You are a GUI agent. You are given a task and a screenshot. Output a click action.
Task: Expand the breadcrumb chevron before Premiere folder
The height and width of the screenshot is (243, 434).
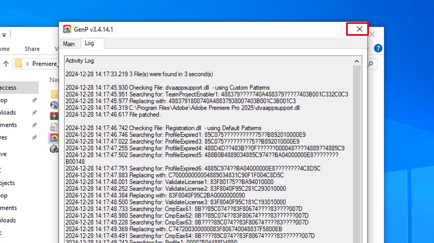(x=28, y=64)
